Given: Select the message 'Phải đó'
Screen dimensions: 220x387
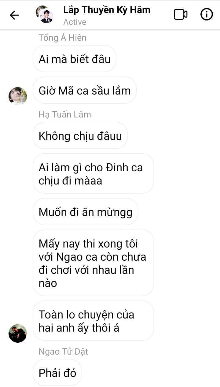Looking at the screenshot, I should (x=57, y=373).
